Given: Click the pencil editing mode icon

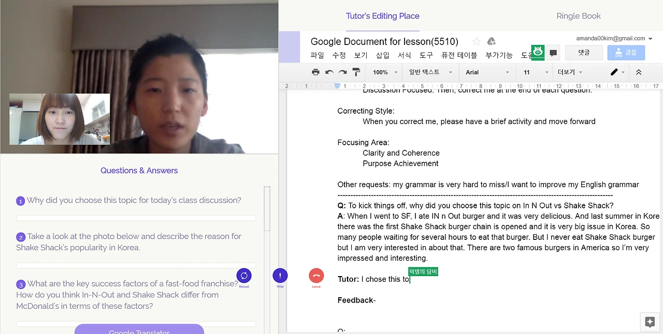Looking at the screenshot, I should coord(614,72).
